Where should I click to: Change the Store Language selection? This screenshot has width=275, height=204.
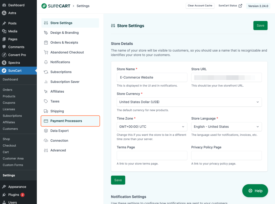(x=226, y=127)
